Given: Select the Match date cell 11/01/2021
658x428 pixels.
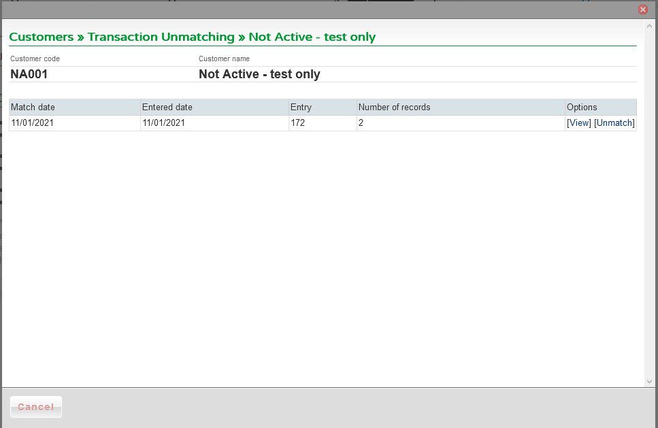Looking at the screenshot, I should (75, 123).
